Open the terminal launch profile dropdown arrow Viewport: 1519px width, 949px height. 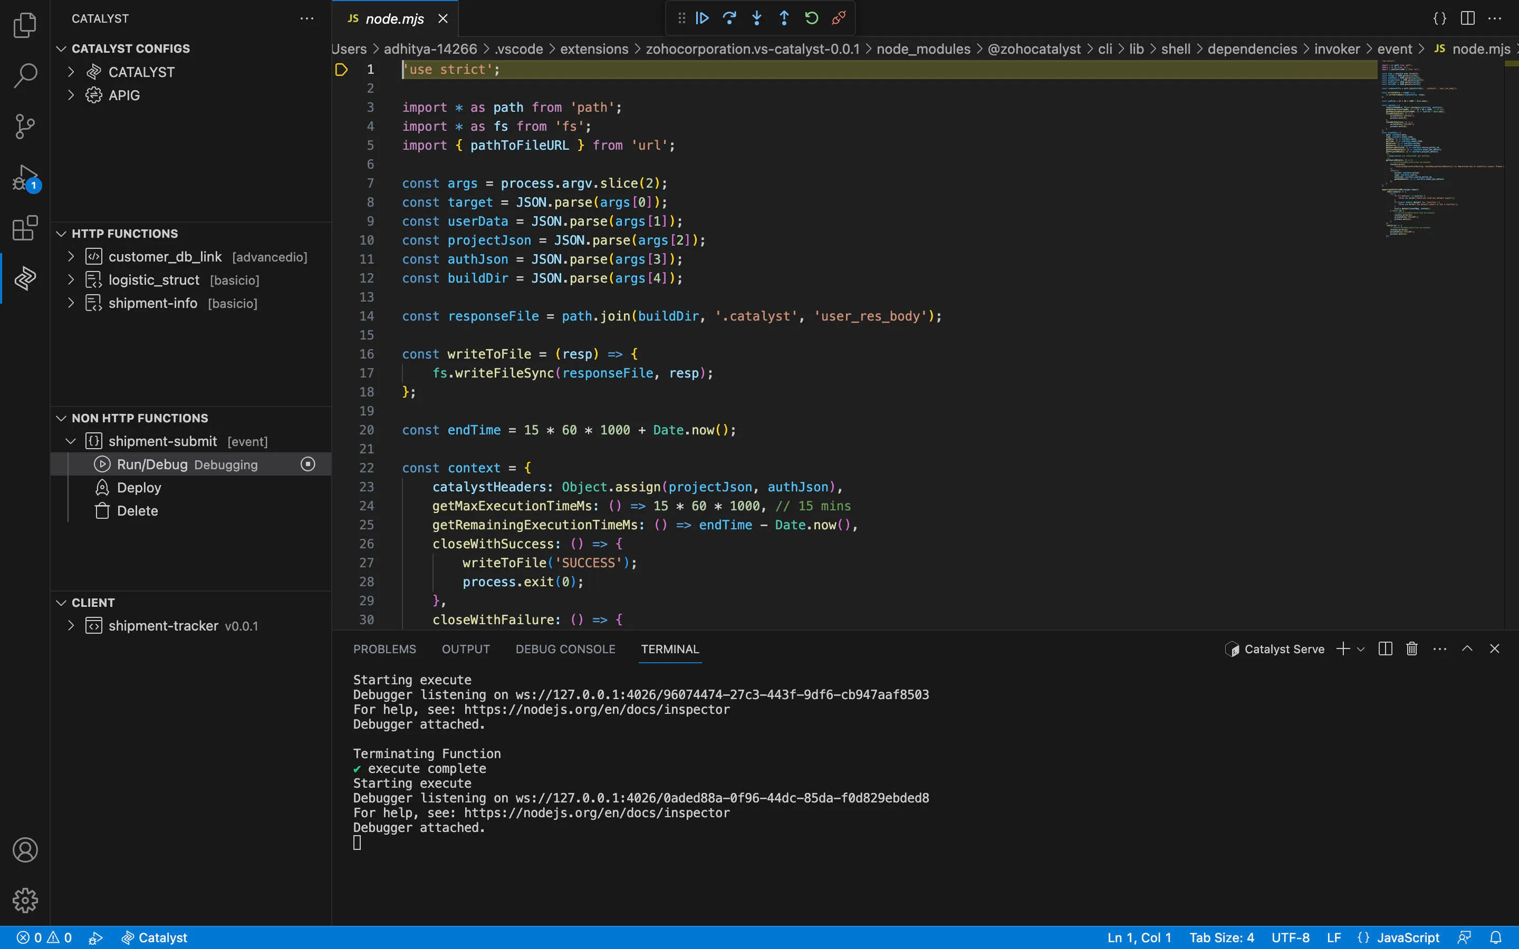point(1361,649)
